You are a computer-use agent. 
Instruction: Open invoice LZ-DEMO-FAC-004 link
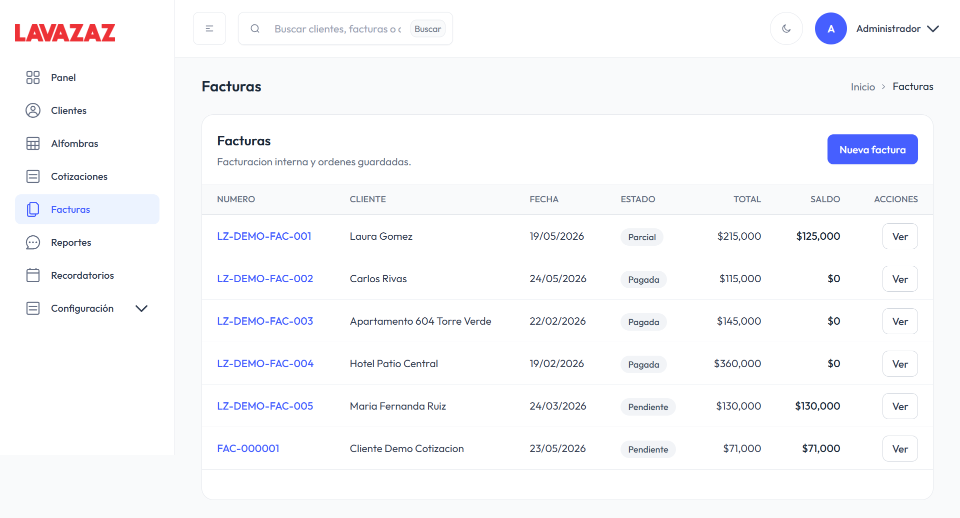[x=265, y=364]
